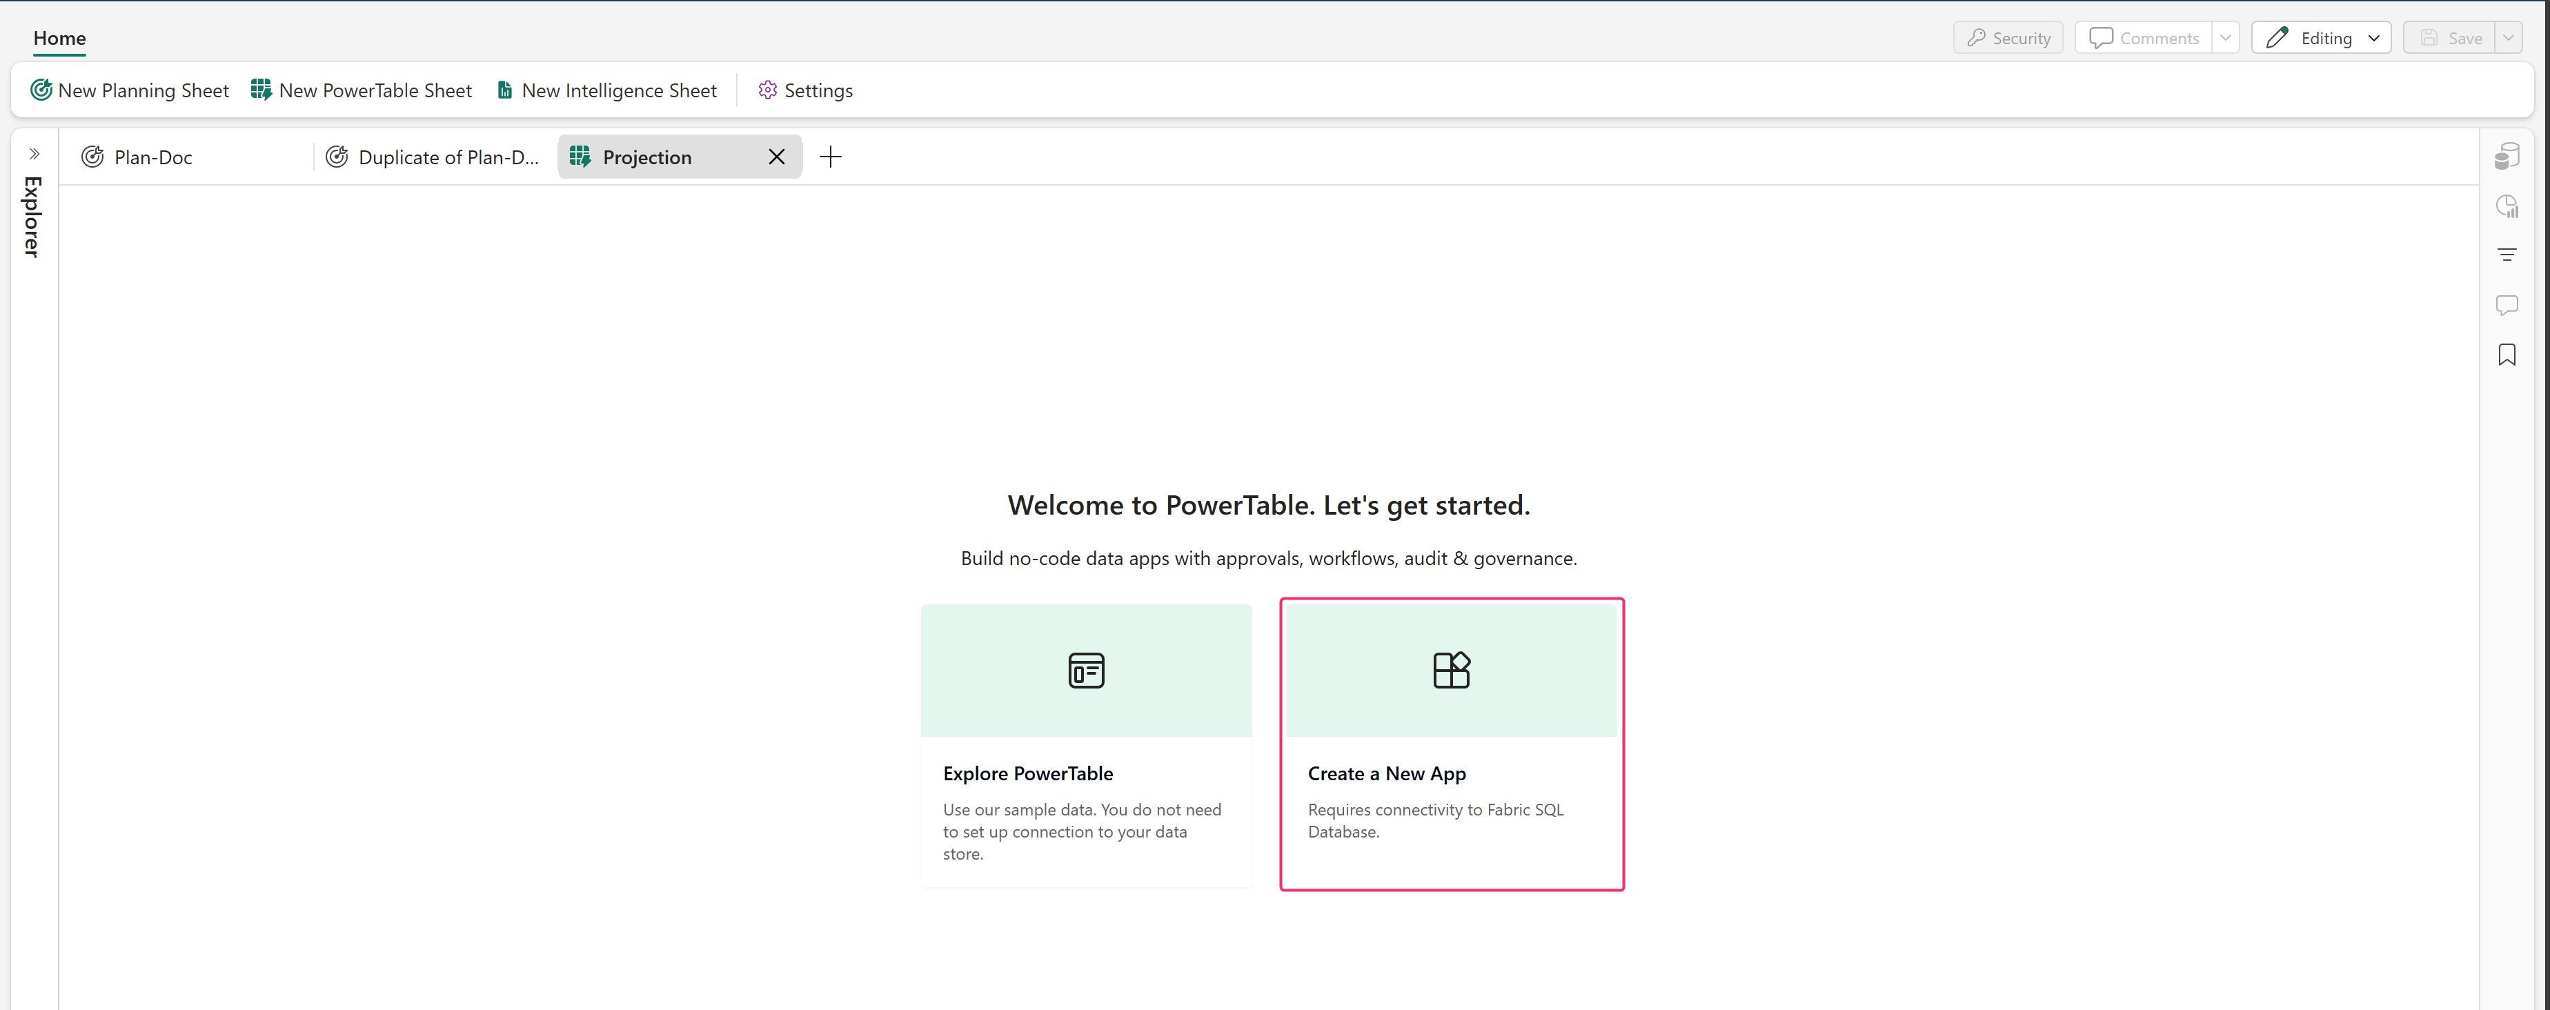Screen dimensions: 2550x1010
Task: Close the Projection sheet tab
Action: (777, 157)
